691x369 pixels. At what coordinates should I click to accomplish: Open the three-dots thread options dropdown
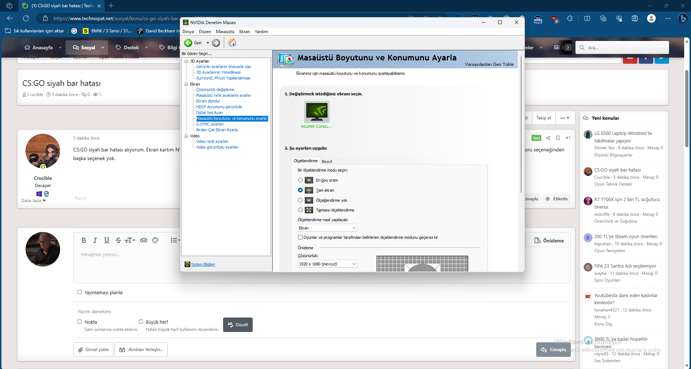coord(565,118)
